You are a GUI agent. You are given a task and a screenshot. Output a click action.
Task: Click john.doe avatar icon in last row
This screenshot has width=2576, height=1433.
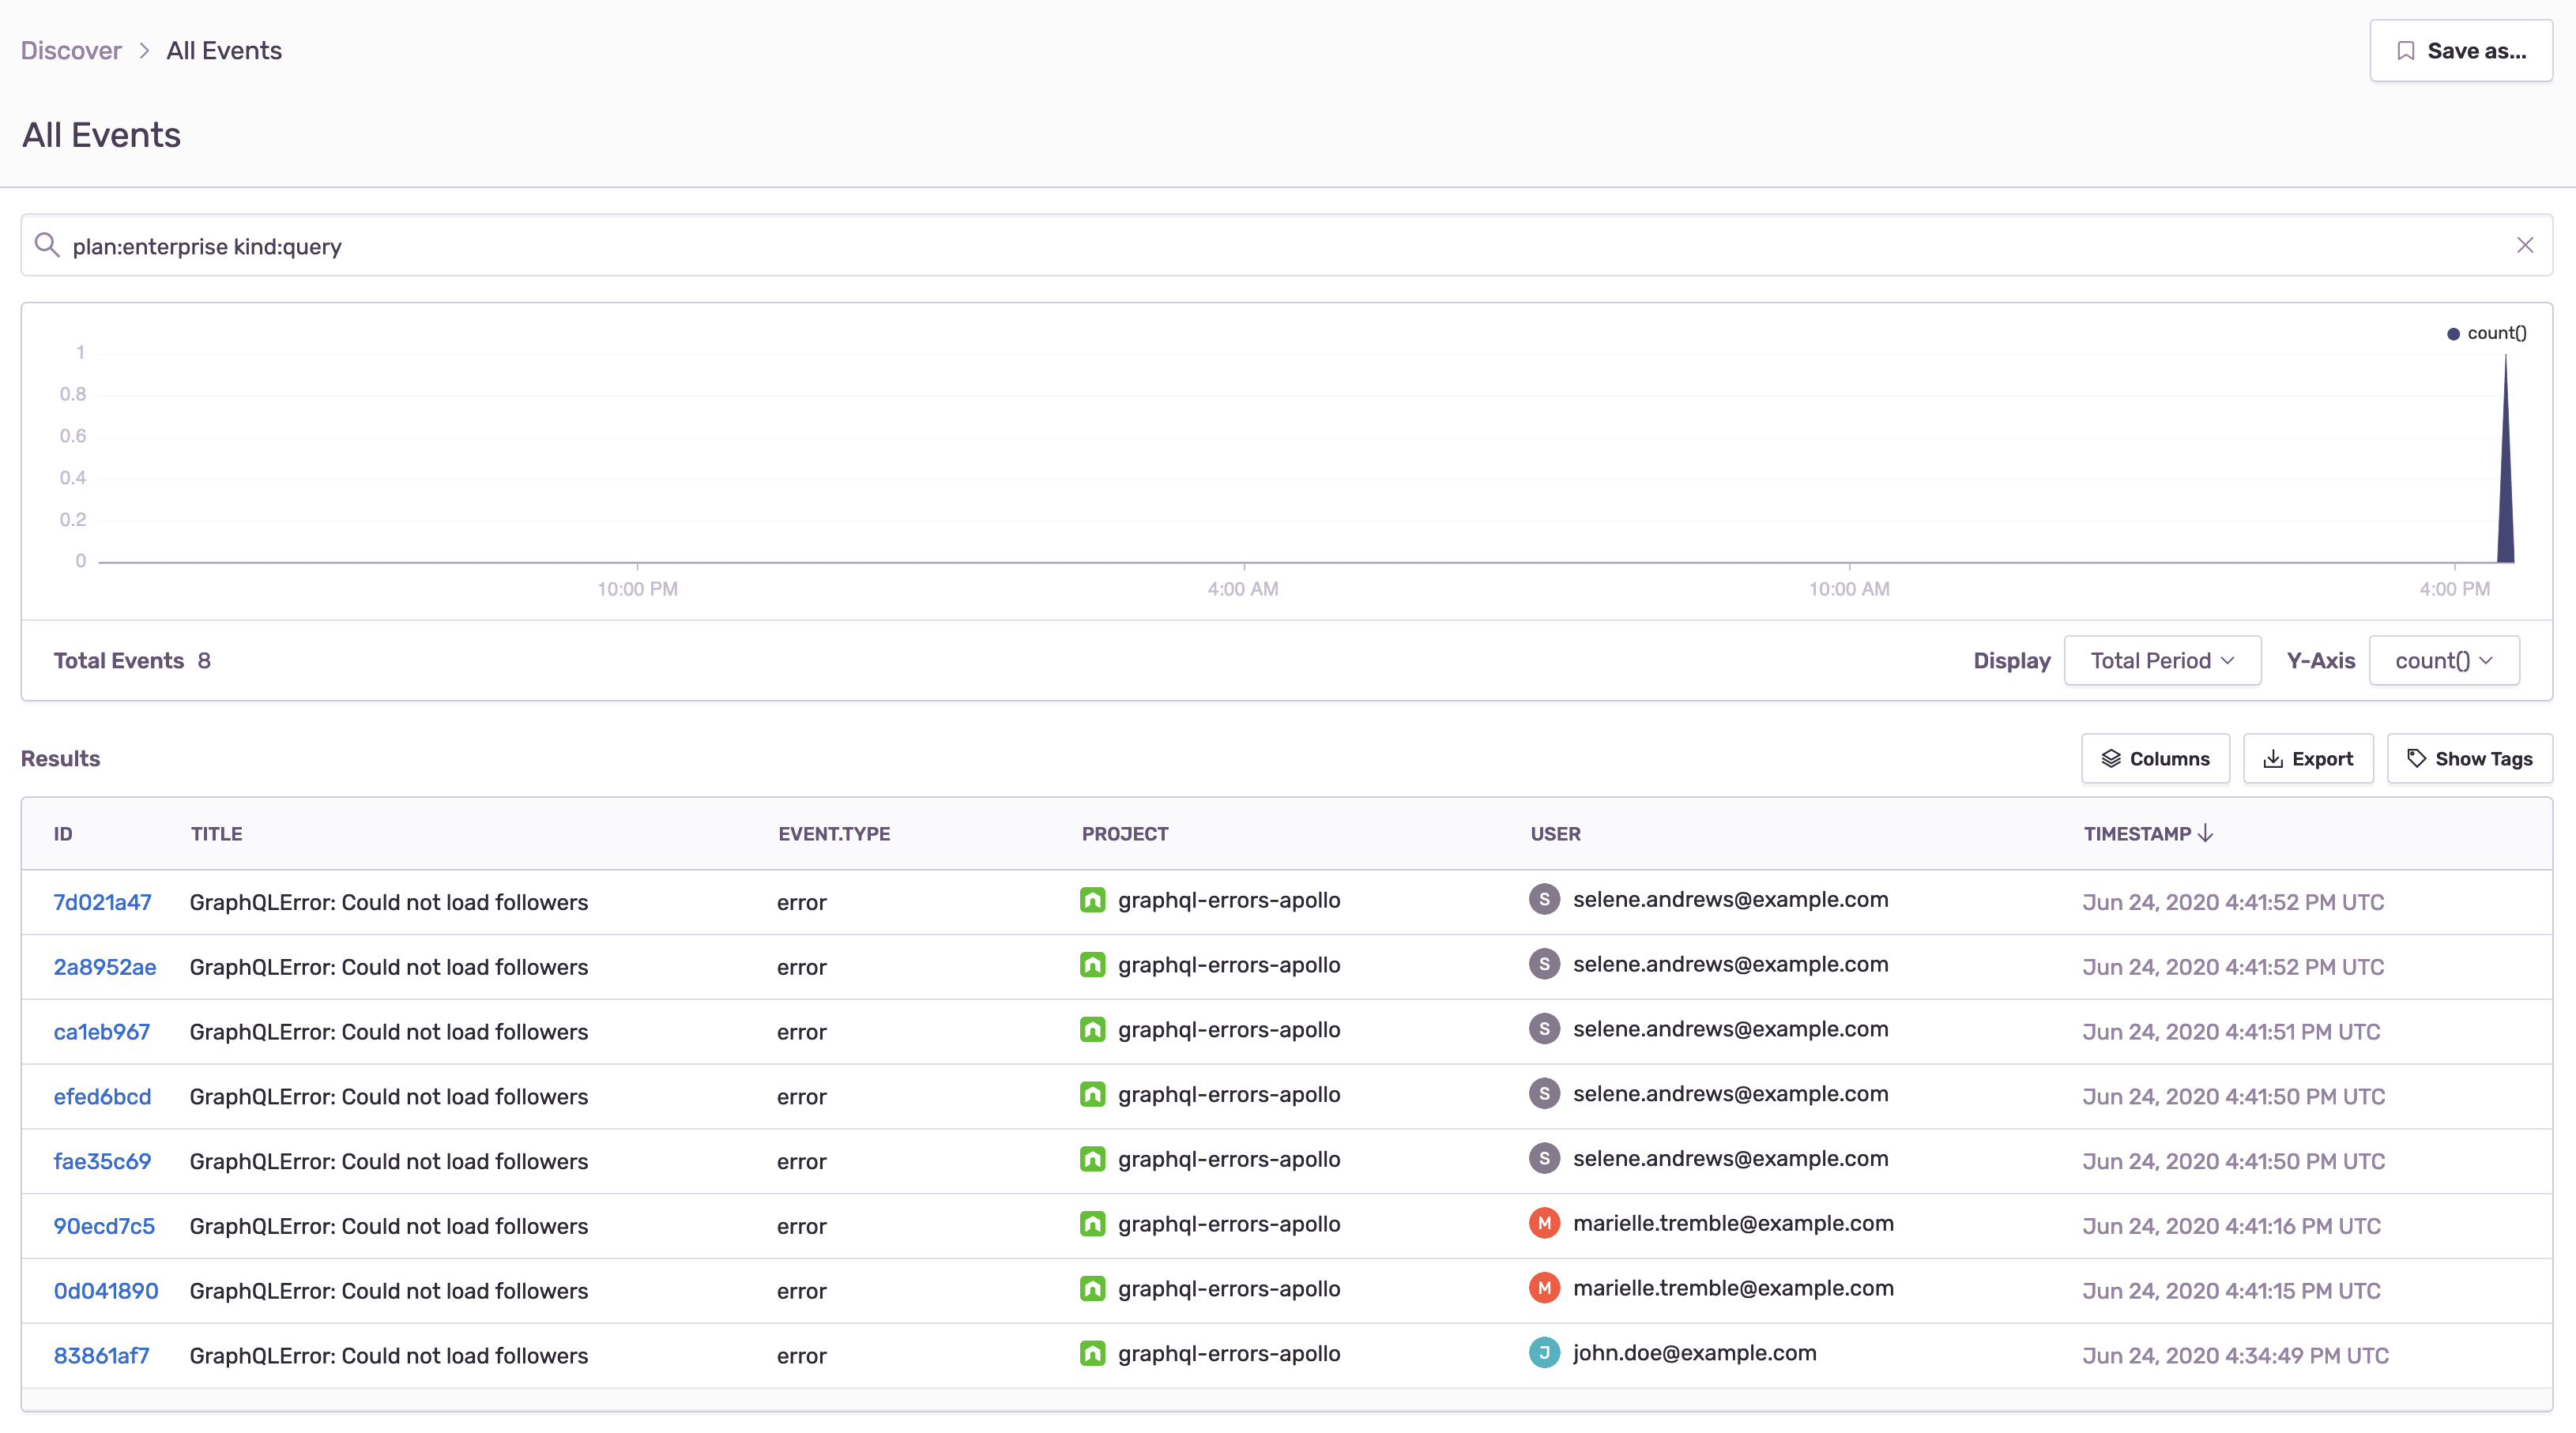click(x=1544, y=1353)
